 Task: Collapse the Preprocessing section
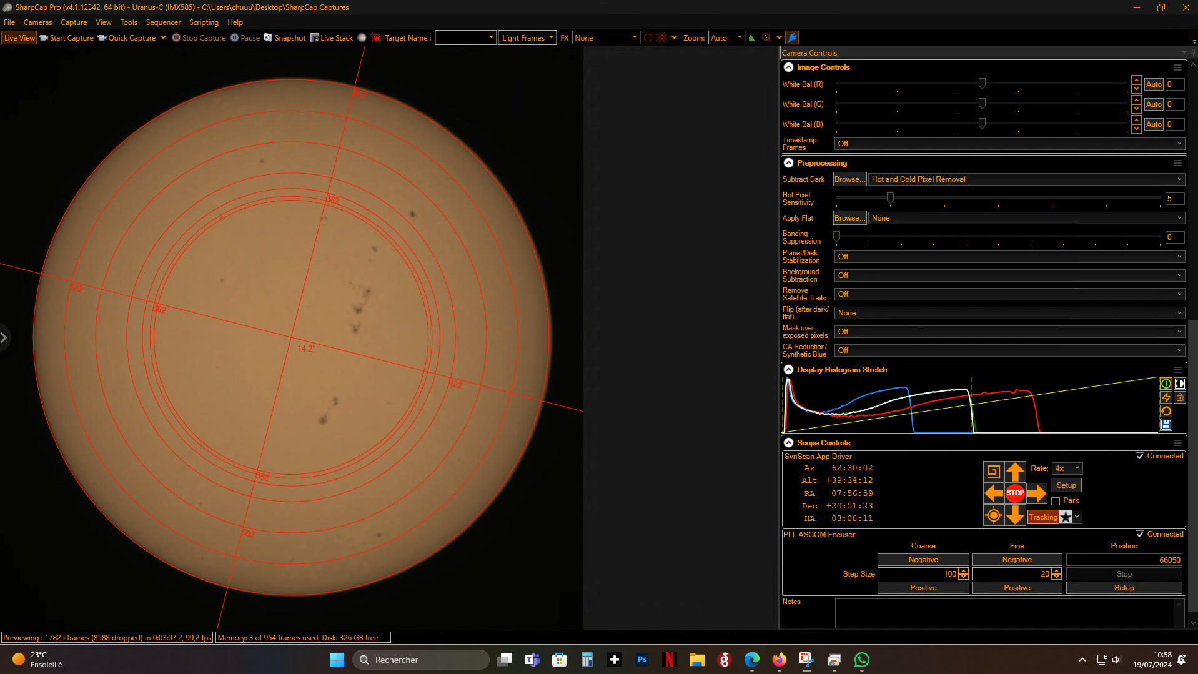pos(789,163)
